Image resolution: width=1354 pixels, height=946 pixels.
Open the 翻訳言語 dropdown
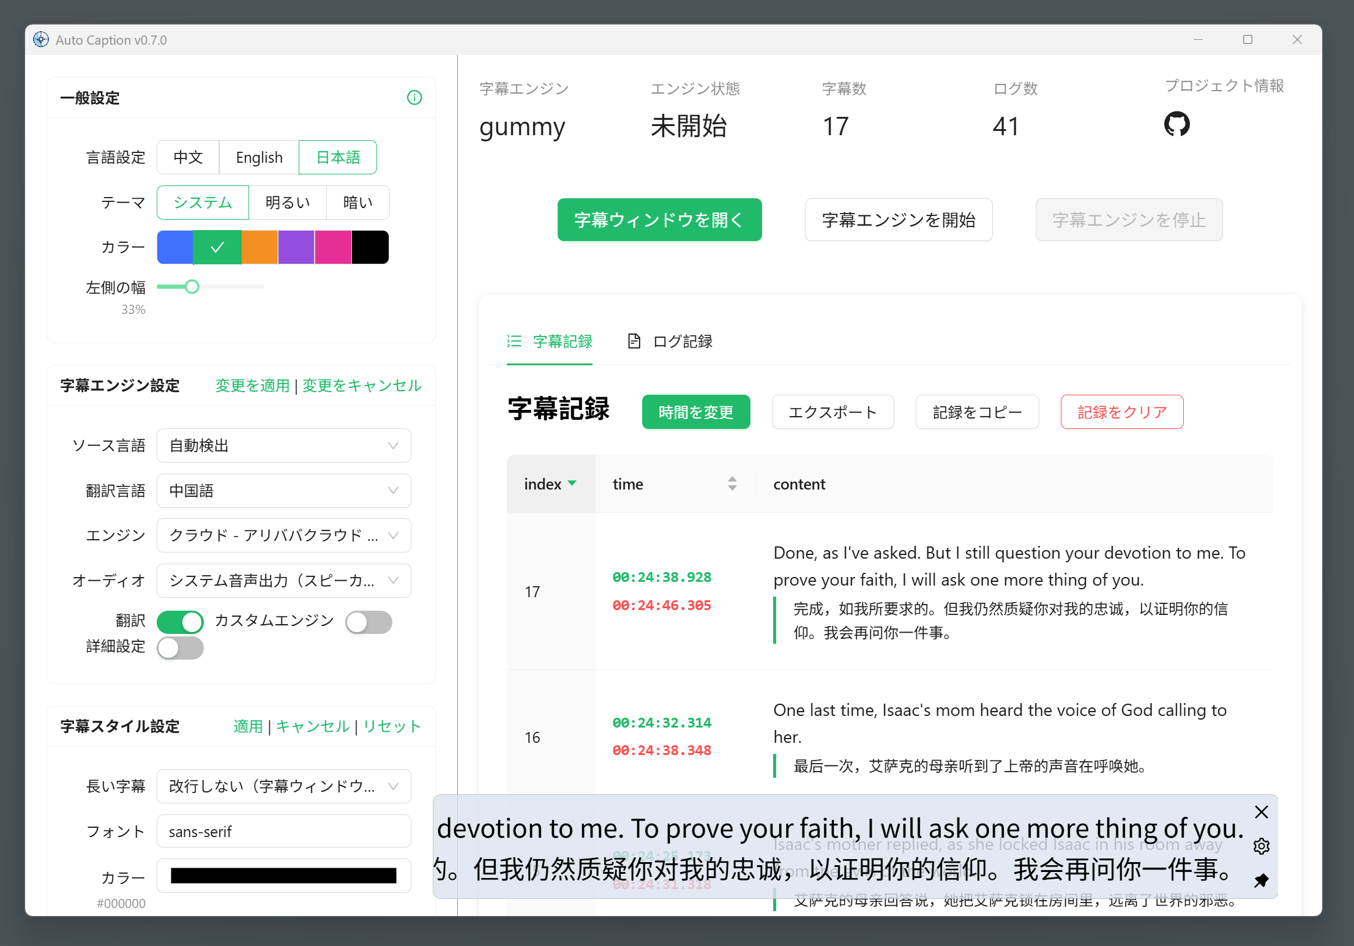(x=283, y=491)
